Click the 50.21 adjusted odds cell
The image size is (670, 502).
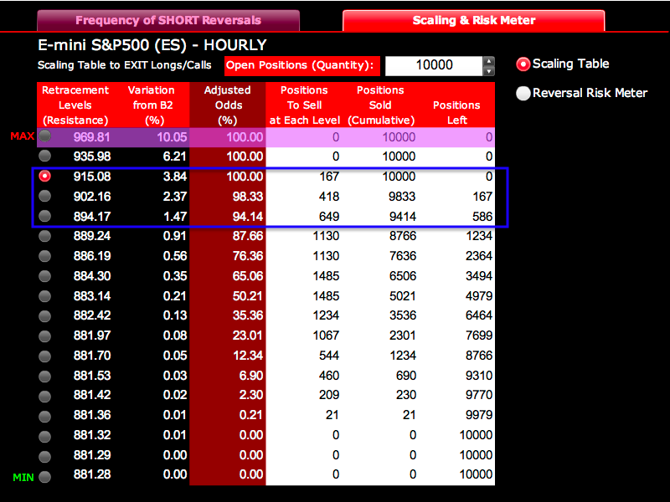(228, 296)
